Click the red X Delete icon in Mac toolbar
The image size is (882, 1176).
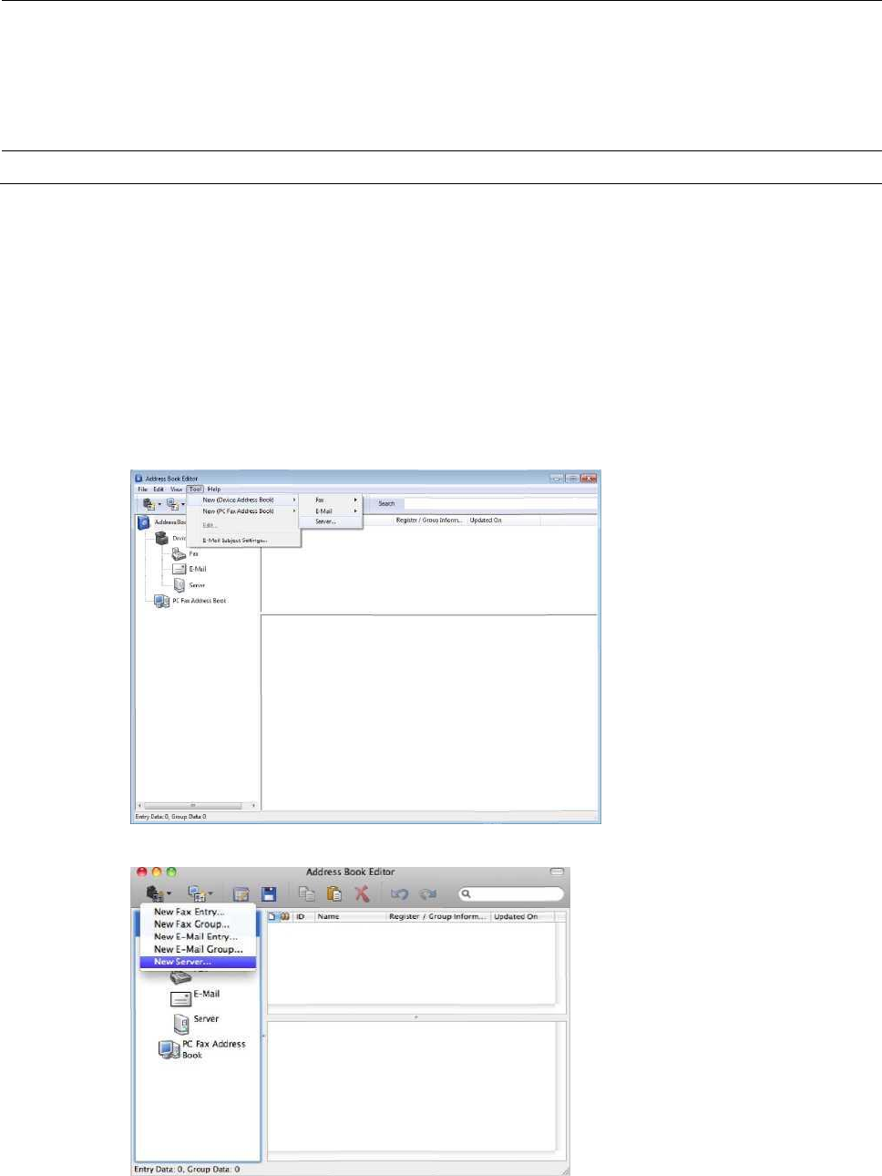tap(362, 894)
